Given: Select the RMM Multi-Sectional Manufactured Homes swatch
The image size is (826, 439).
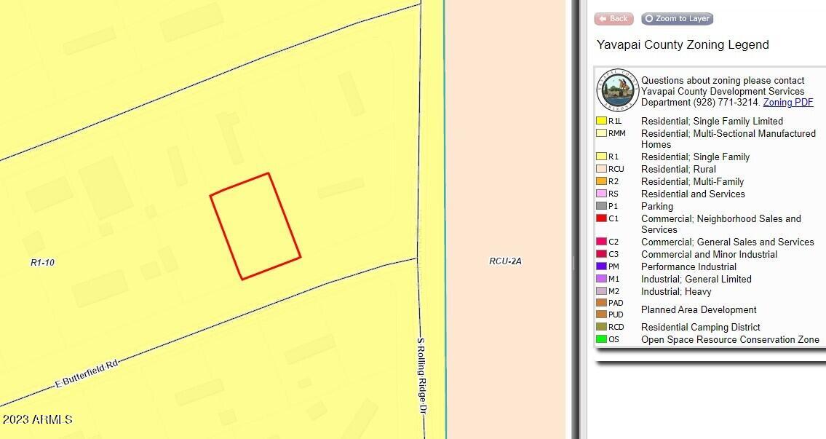Looking at the screenshot, I should (x=601, y=133).
